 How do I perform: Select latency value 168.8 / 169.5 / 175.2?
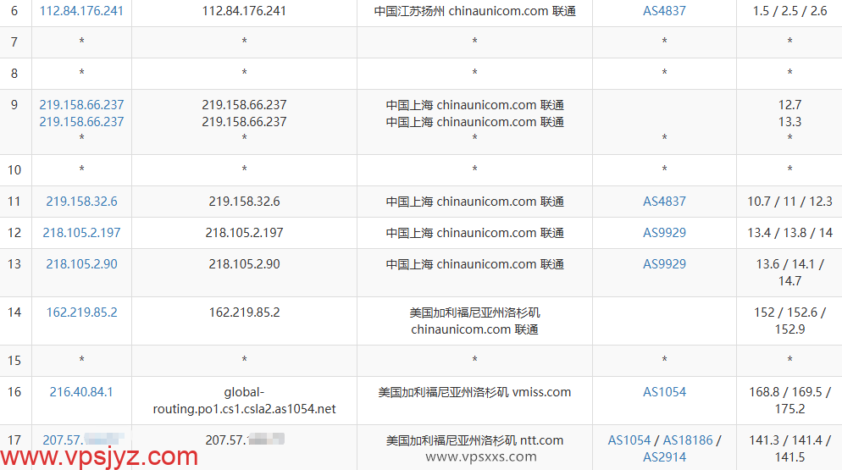click(x=789, y=401)
